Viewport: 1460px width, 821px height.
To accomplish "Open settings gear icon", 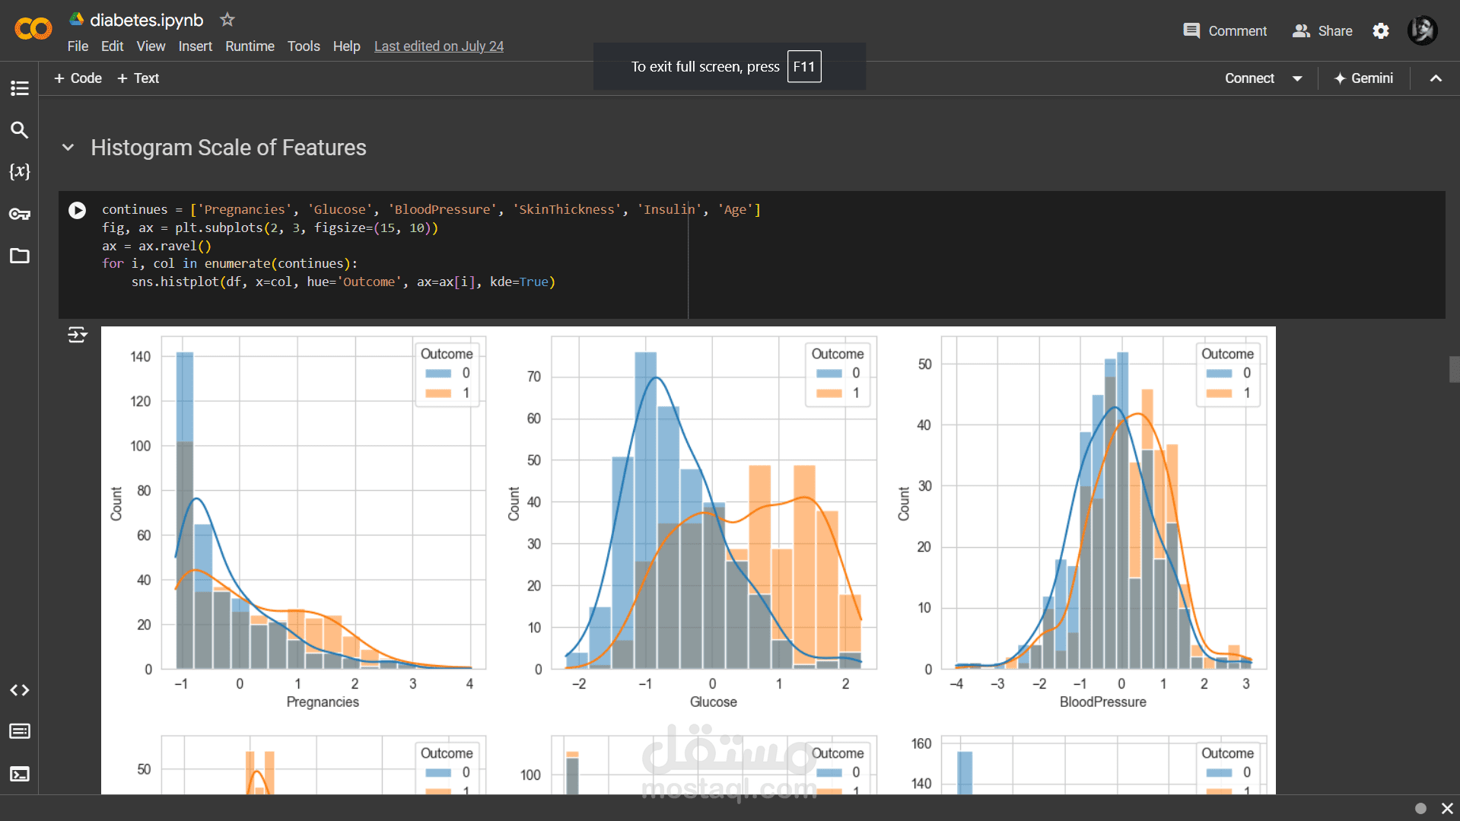I will pos(1381,31).
